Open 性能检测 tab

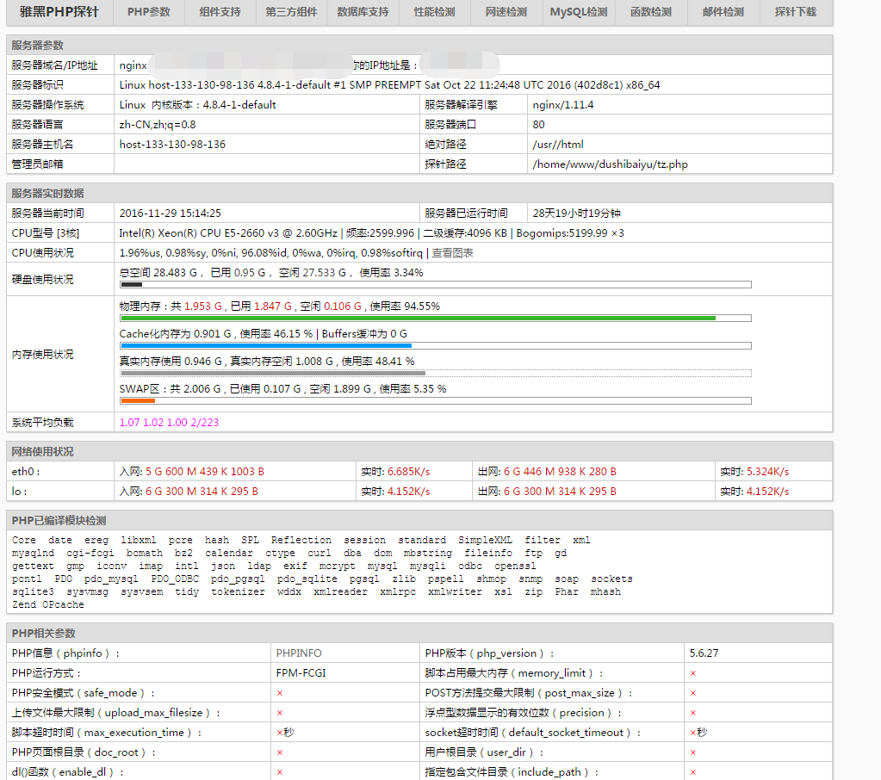pyautogui.click(x=434, y=12)
